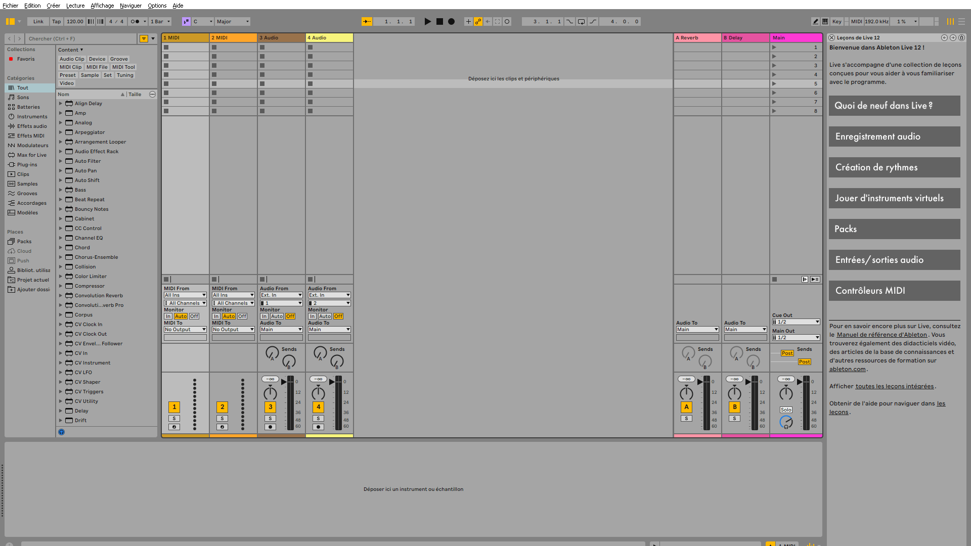Image resolution: width=971 pixels, height=546 pixels.
Task: Set track 1 MIDI monitor to In
Action: tap(168, 316)
